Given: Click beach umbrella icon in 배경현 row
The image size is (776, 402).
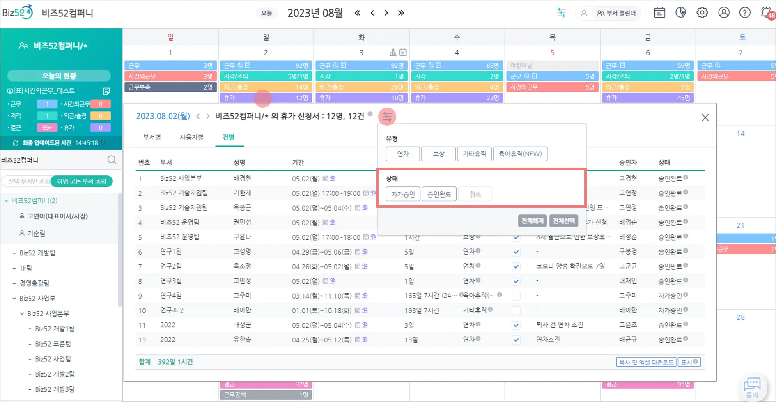Looking at the screenshot, I should [333, 178].
